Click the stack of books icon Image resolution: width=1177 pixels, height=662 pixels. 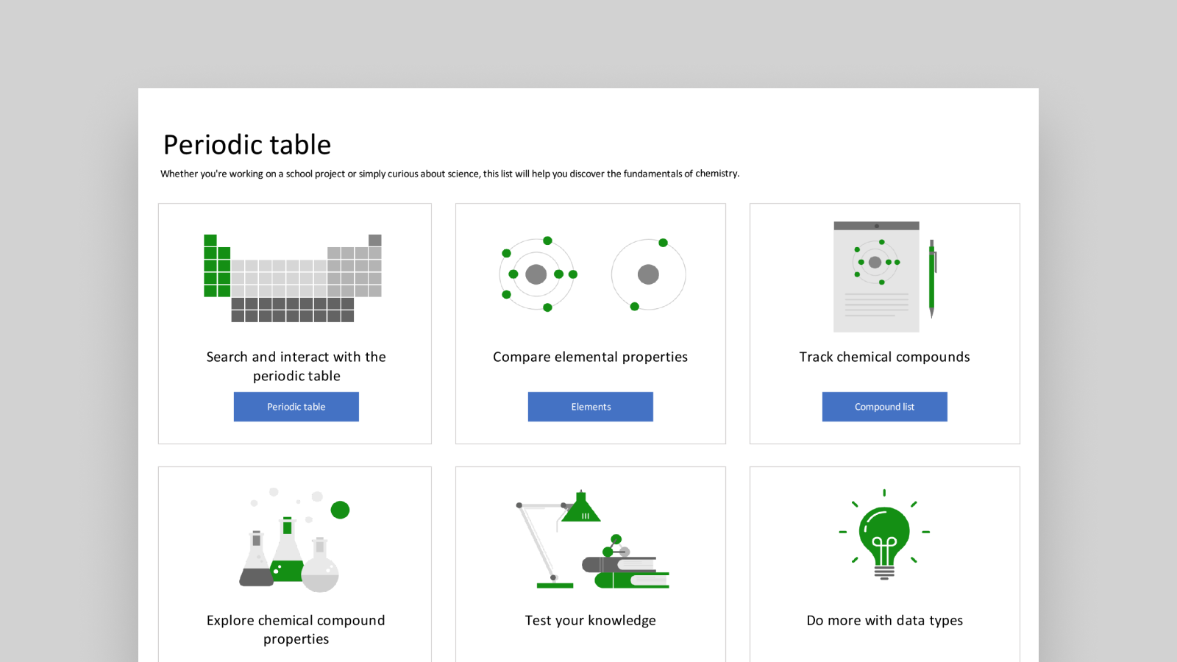(627, 572)
